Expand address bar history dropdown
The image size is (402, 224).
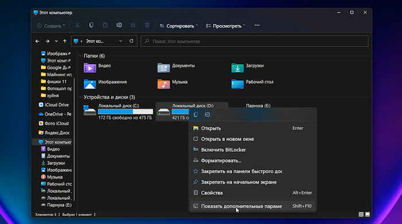[121, 41]
